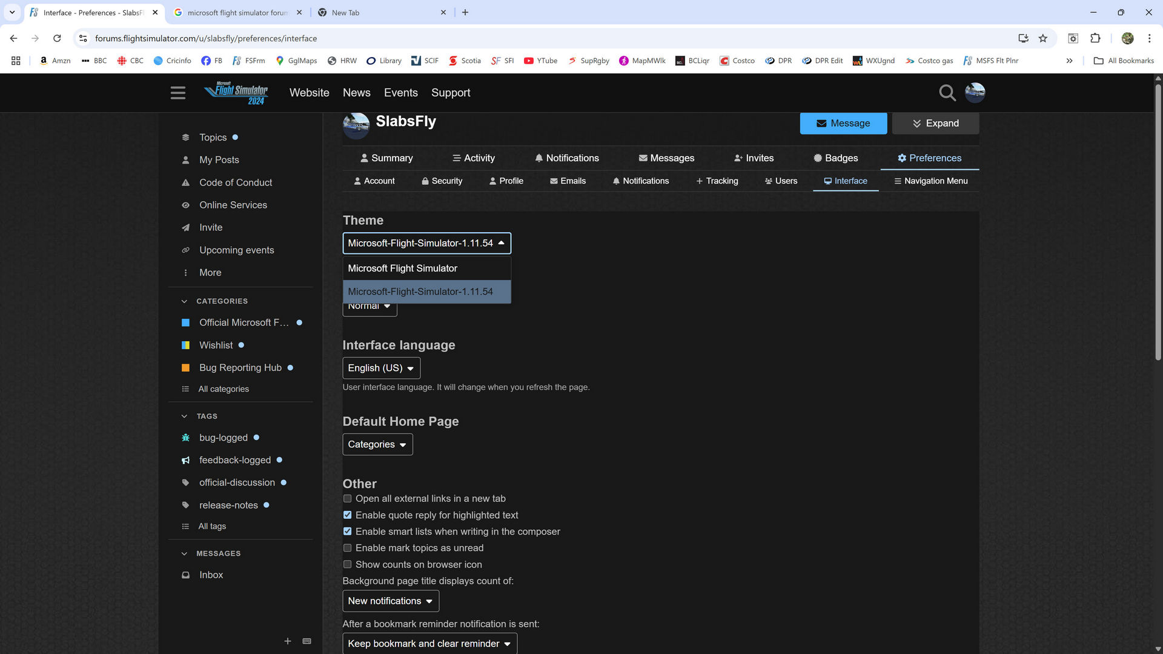The height and width of the screenshot is (654, 1163).
Task: Uncheck Enable smart lists in composer
Action: [347, 532]
